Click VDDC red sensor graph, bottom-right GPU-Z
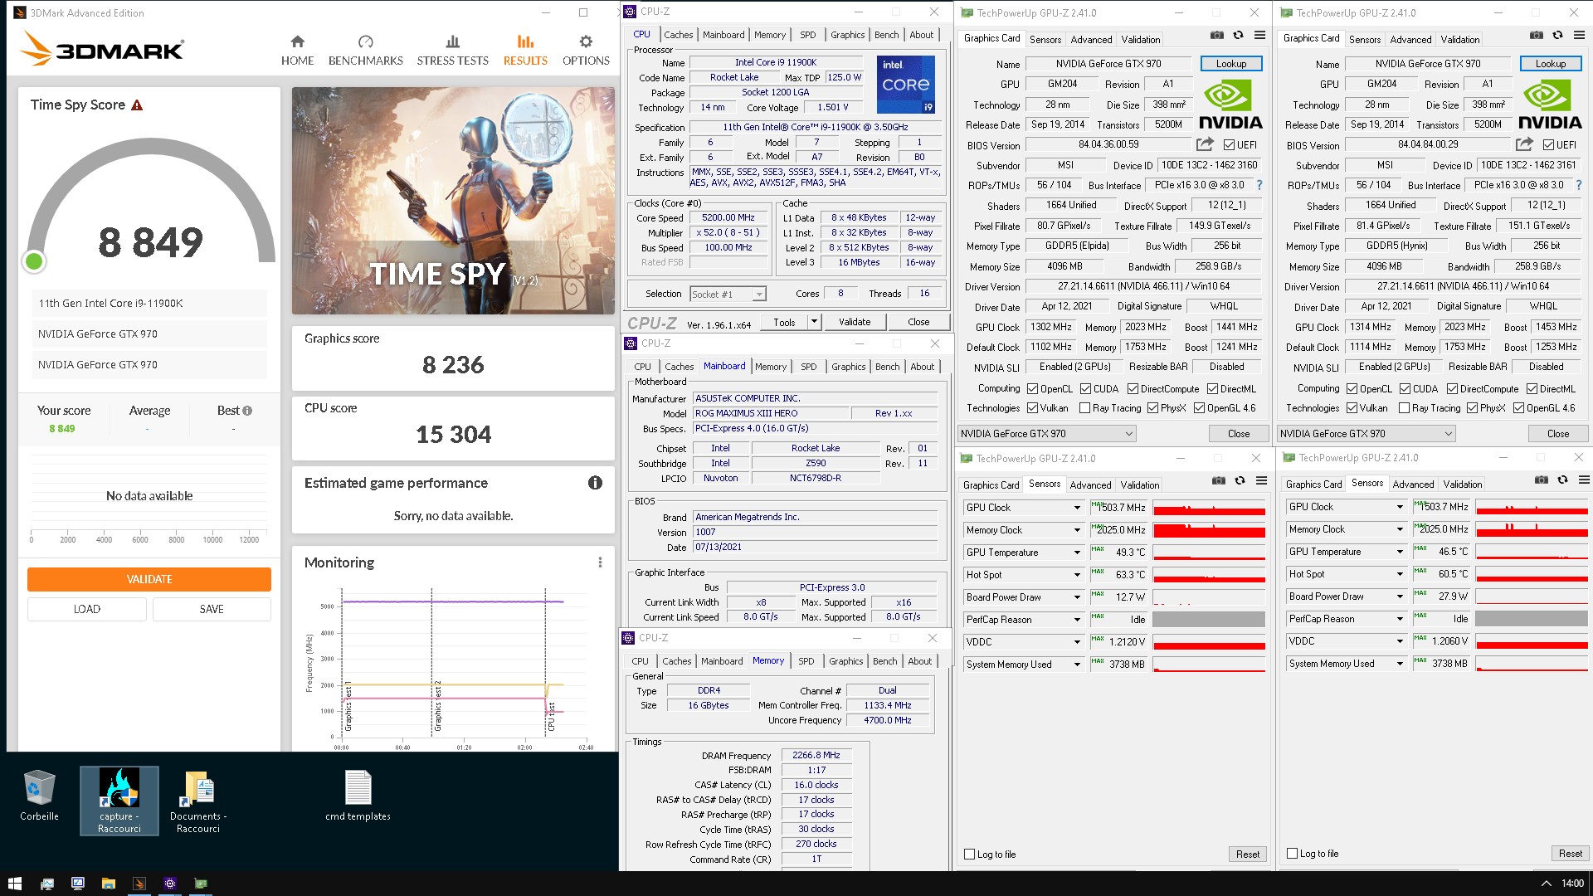Screen dimensions: 1593x896 [x=1532, y=641]
